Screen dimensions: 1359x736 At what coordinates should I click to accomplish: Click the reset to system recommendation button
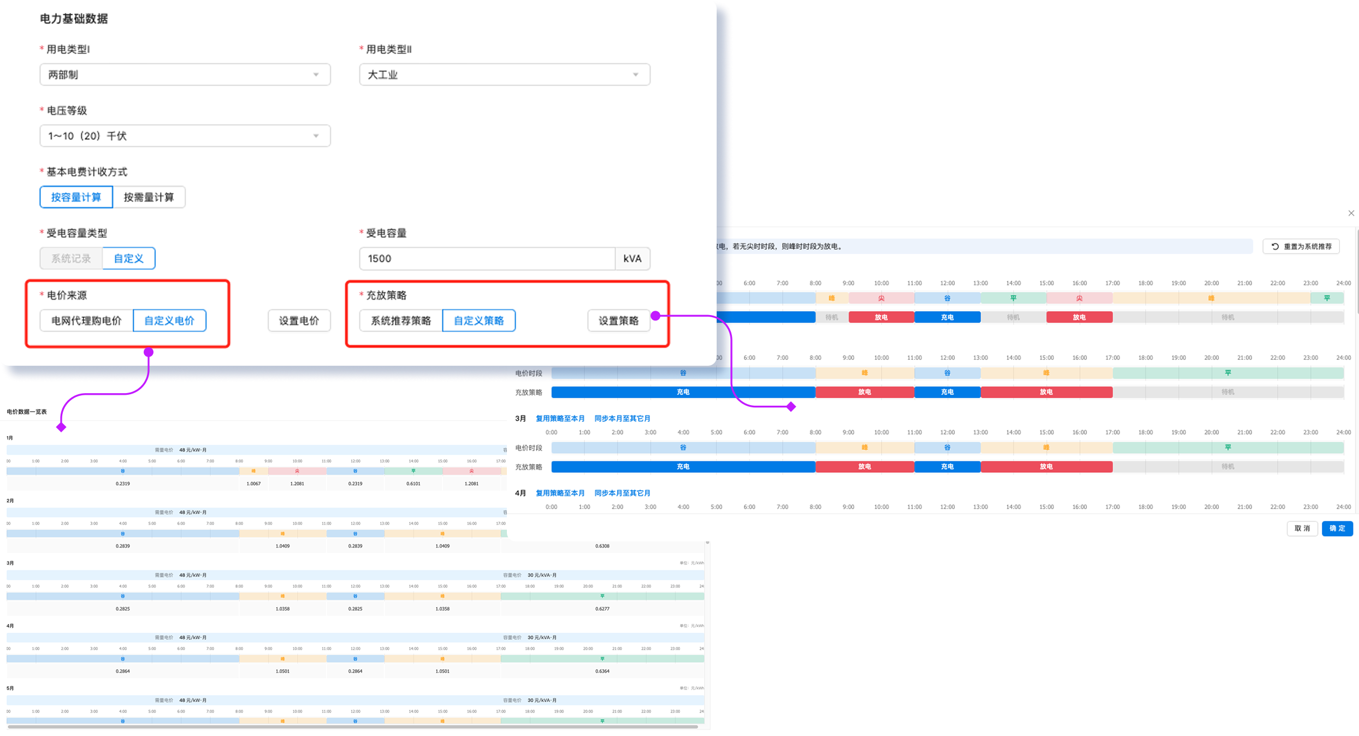1301,246
